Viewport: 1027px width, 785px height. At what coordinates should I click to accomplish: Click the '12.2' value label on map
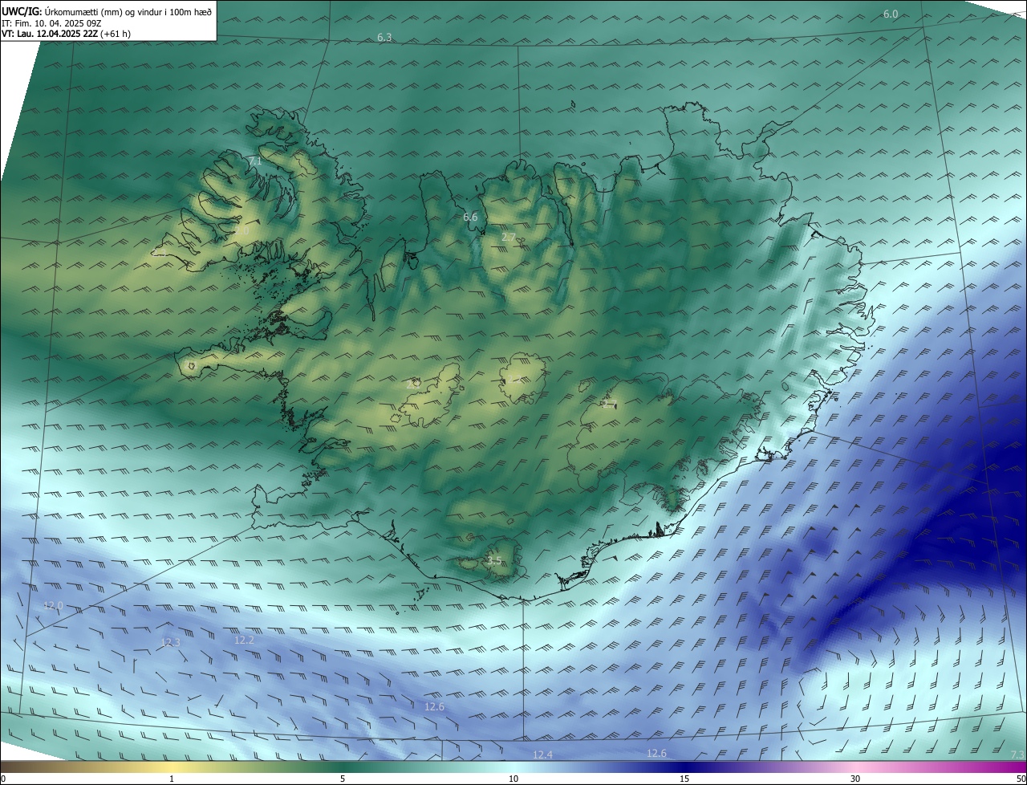pyautogui.click(x=244, y=640)
